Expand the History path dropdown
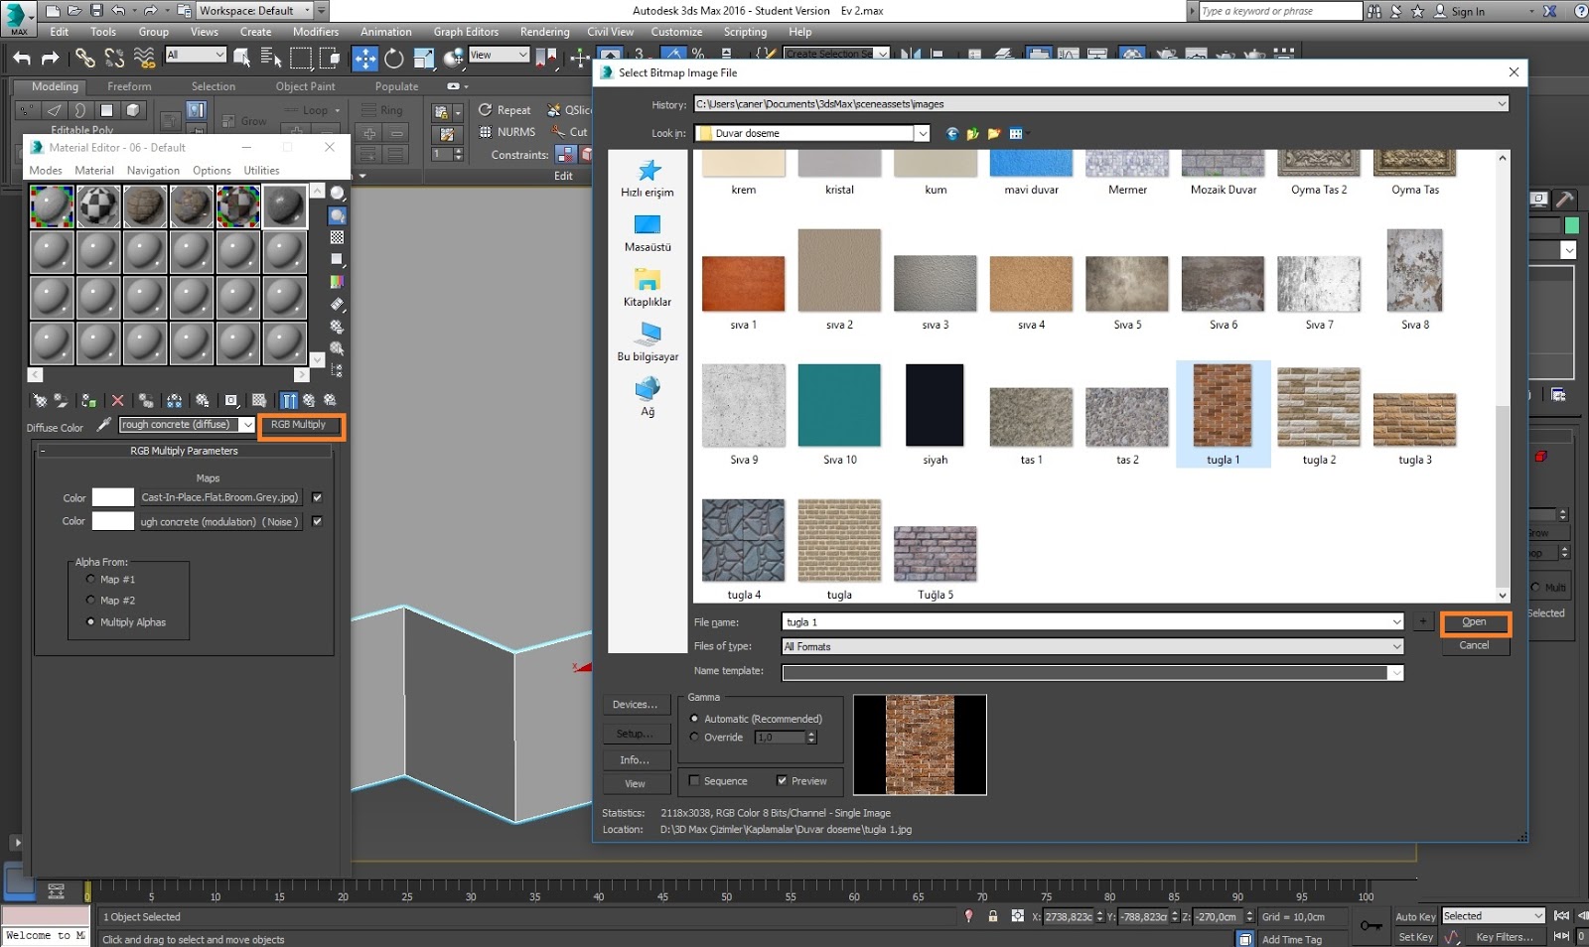The image size is (1589, 947). (1501, 104)
